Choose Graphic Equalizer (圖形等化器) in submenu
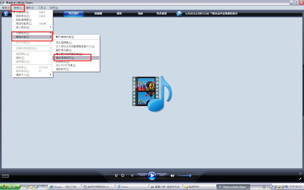 (x=76, y=50)
